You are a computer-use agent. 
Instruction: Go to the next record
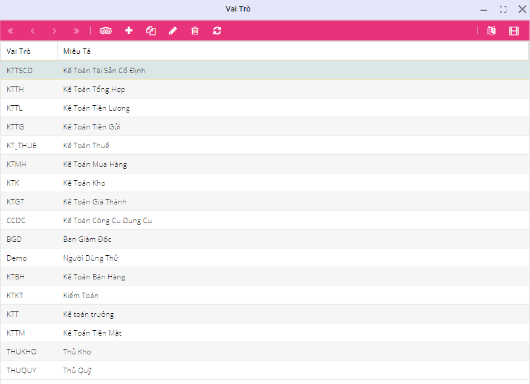[x=54, y=31]
